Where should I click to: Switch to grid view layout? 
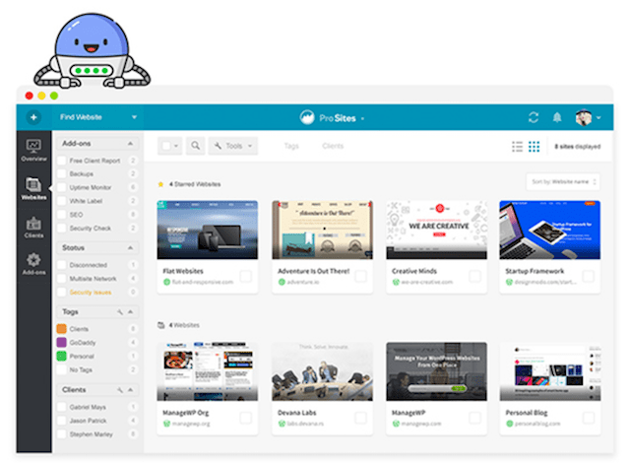coord(534,146)
